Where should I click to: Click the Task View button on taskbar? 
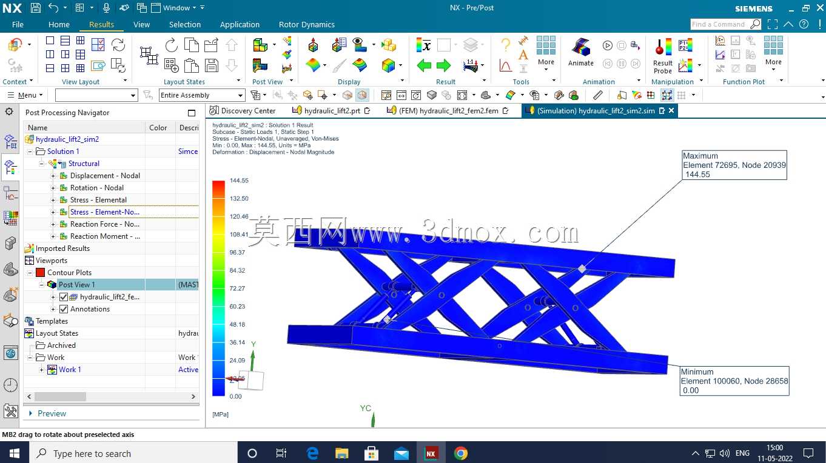pos(281,453)
